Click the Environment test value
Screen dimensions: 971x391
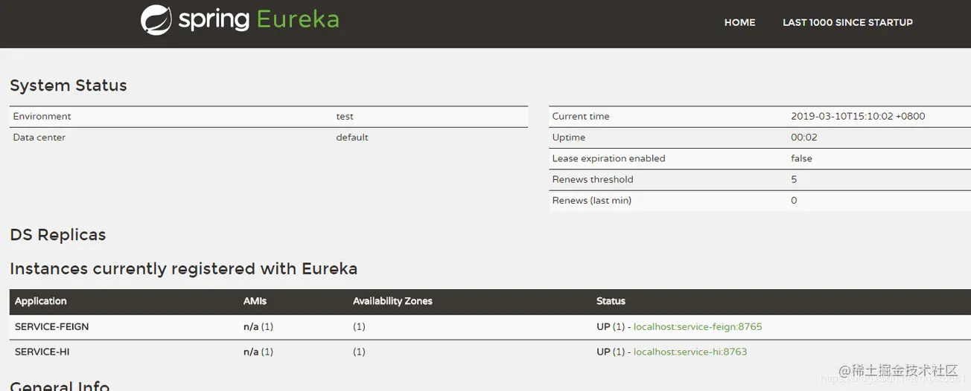(x=345, y=117)
